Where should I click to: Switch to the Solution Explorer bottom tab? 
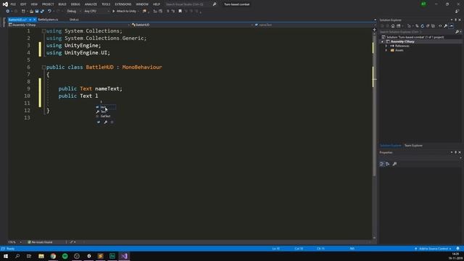(390, 146)
